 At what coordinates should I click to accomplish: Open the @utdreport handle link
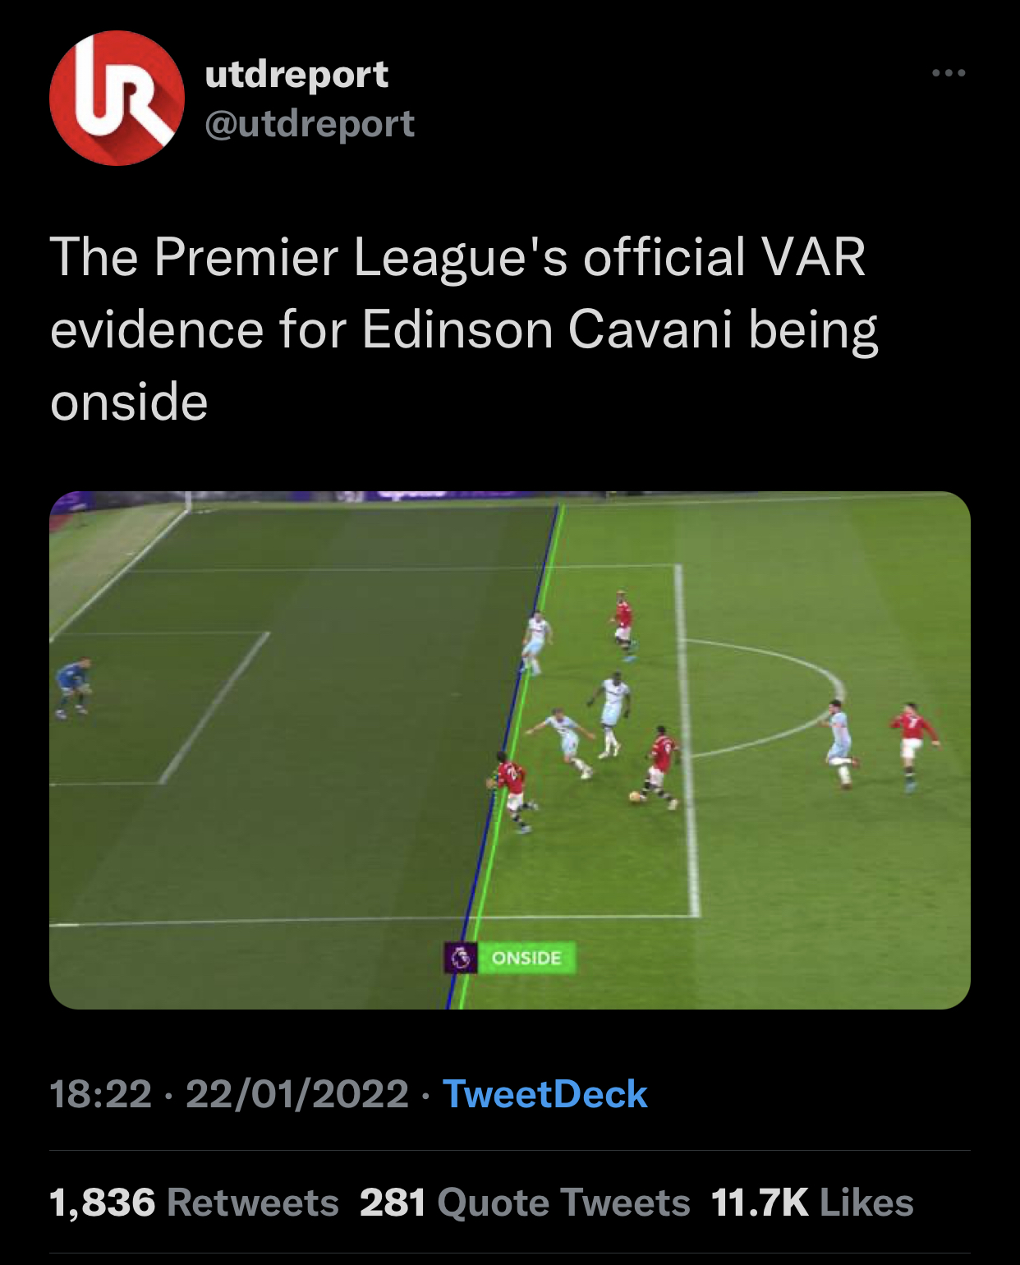[310, 123]
